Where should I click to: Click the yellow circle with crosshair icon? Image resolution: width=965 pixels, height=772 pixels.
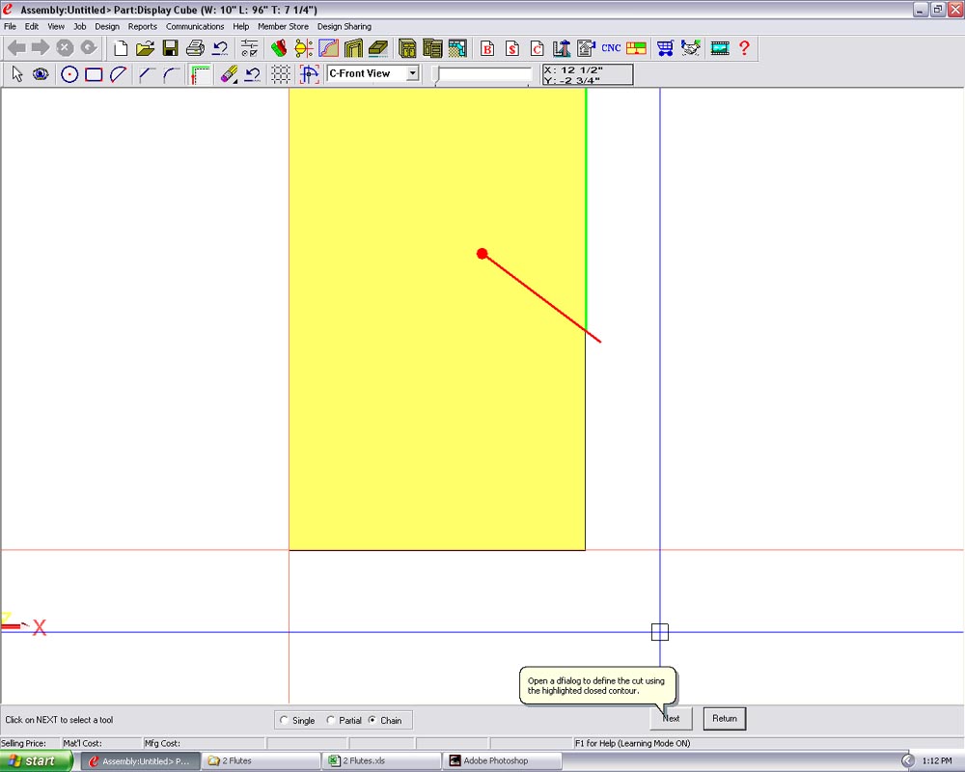[303, 48]
